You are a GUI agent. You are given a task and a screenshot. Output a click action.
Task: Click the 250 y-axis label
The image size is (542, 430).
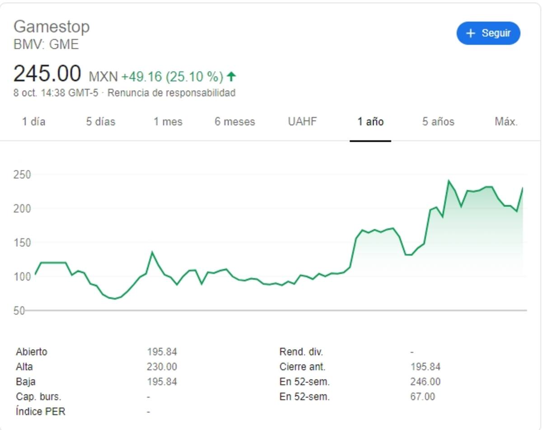pos(22,175)
